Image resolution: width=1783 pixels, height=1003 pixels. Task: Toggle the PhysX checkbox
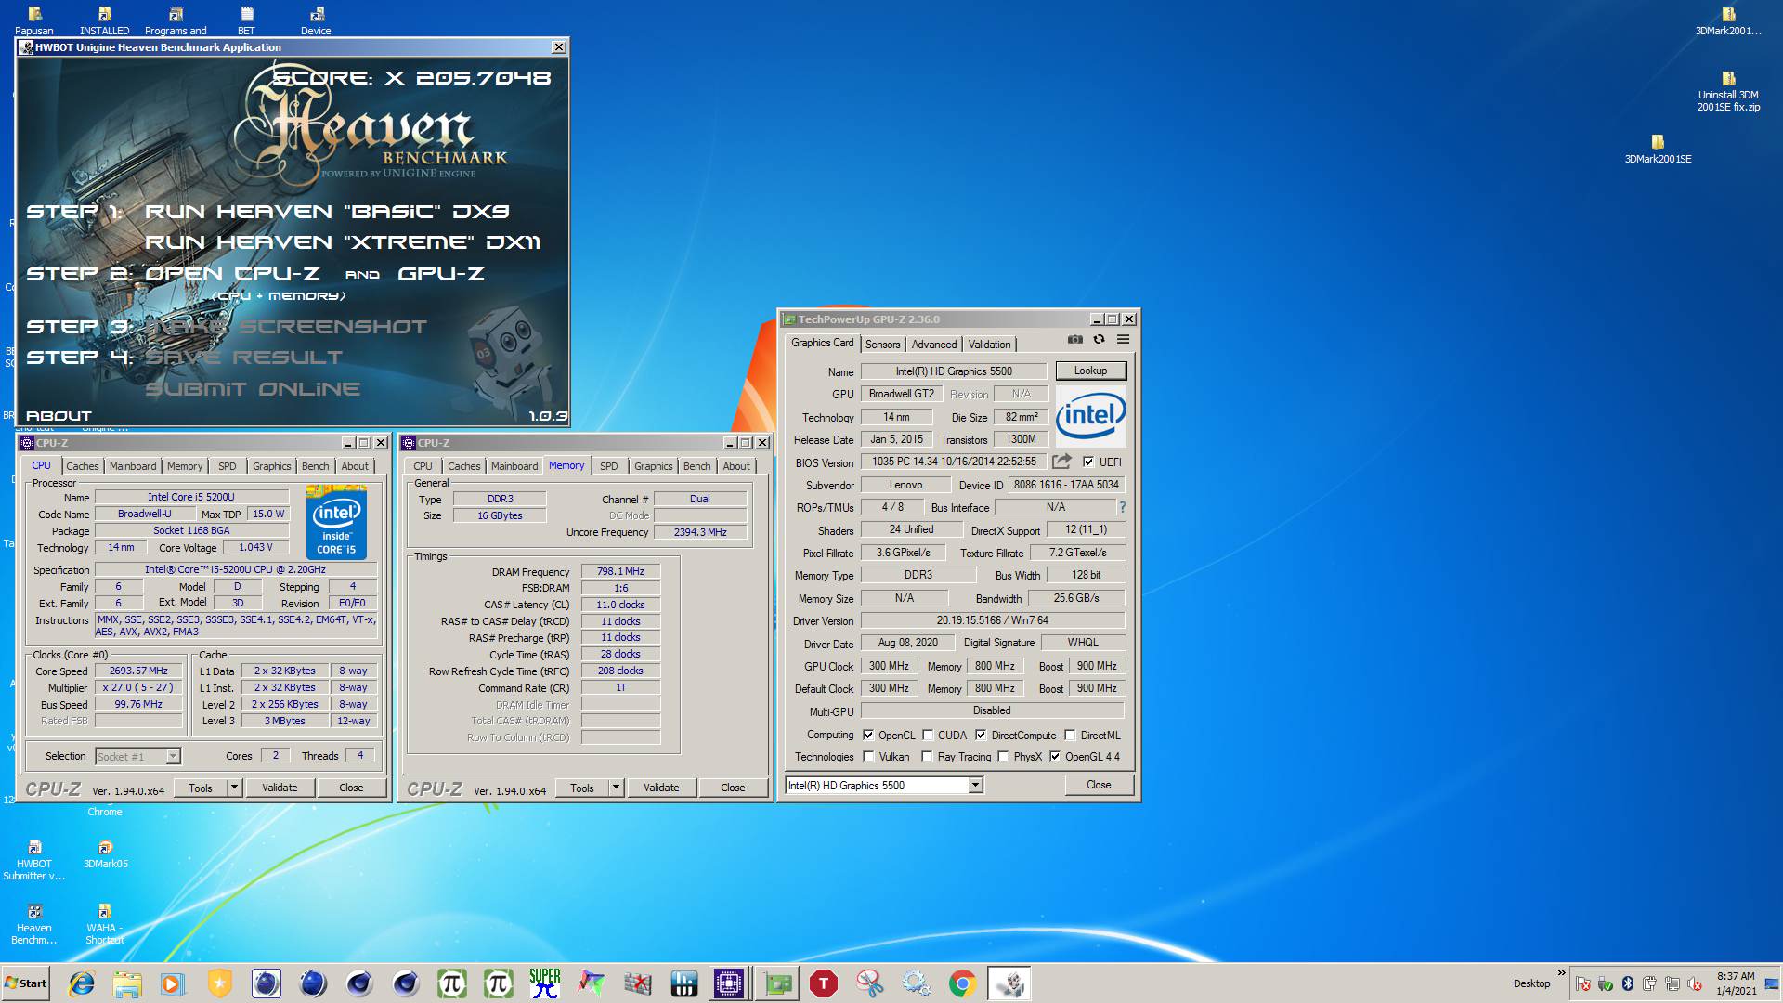click(x=1003, y=756)
